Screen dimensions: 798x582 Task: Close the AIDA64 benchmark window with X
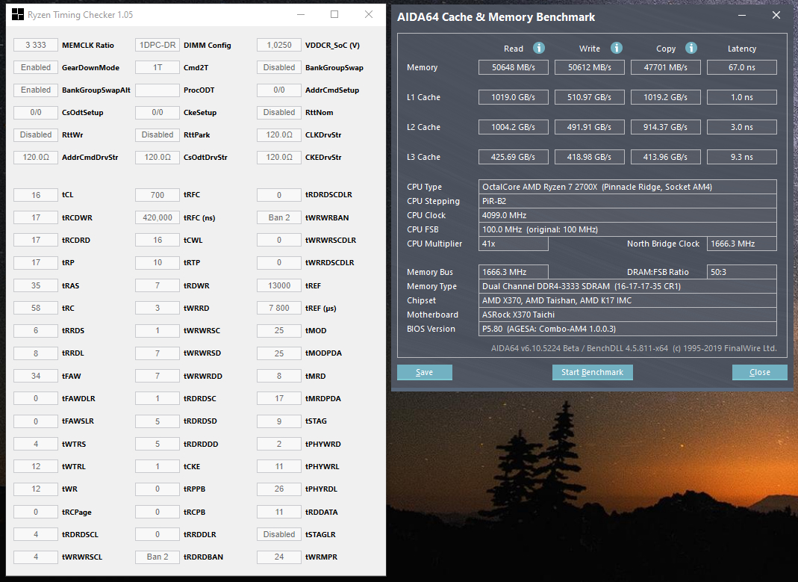point(776,15)
